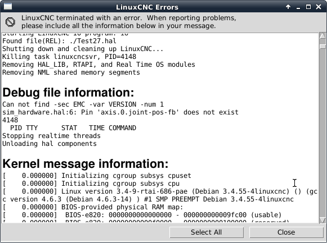Click 'Initializing cgroup subsys cpuset' line
This screenshot has height=243, width=327.
[97, 176]
